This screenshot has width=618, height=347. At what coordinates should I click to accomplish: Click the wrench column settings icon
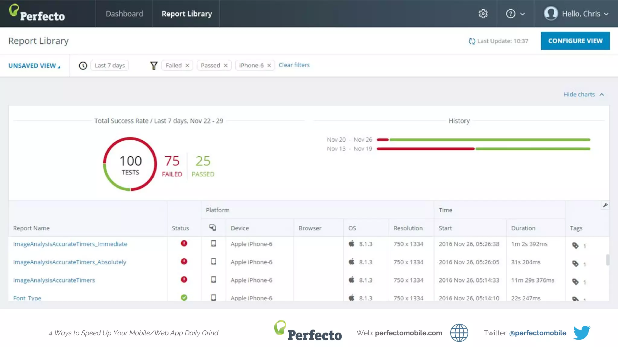(605, 205)
